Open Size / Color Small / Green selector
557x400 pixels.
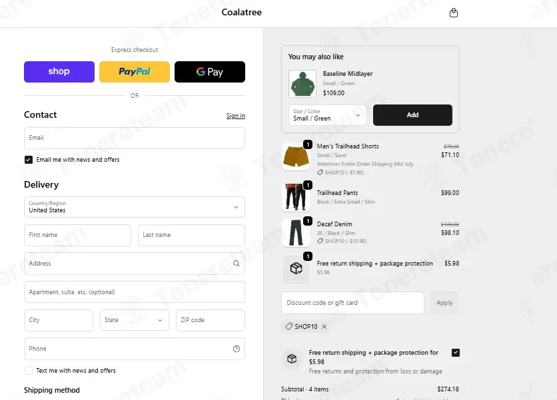coord(328,115)
